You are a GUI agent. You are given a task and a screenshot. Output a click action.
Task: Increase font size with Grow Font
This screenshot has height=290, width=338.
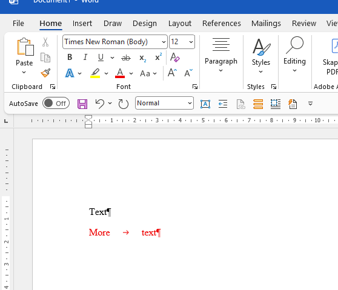click(x=172, y=73)
